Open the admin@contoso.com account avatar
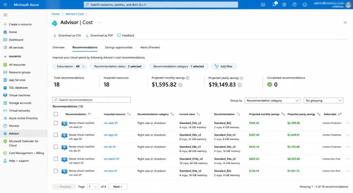 click(x=349, y=5)
